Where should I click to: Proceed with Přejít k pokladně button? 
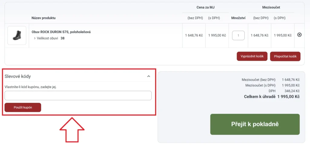255,124
